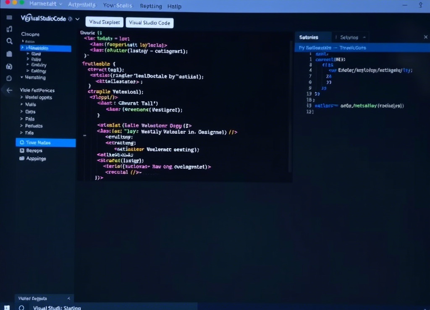
Task: Click the folder icon beside Appinge
Action: pyautogui.click(x=22, y=159)
